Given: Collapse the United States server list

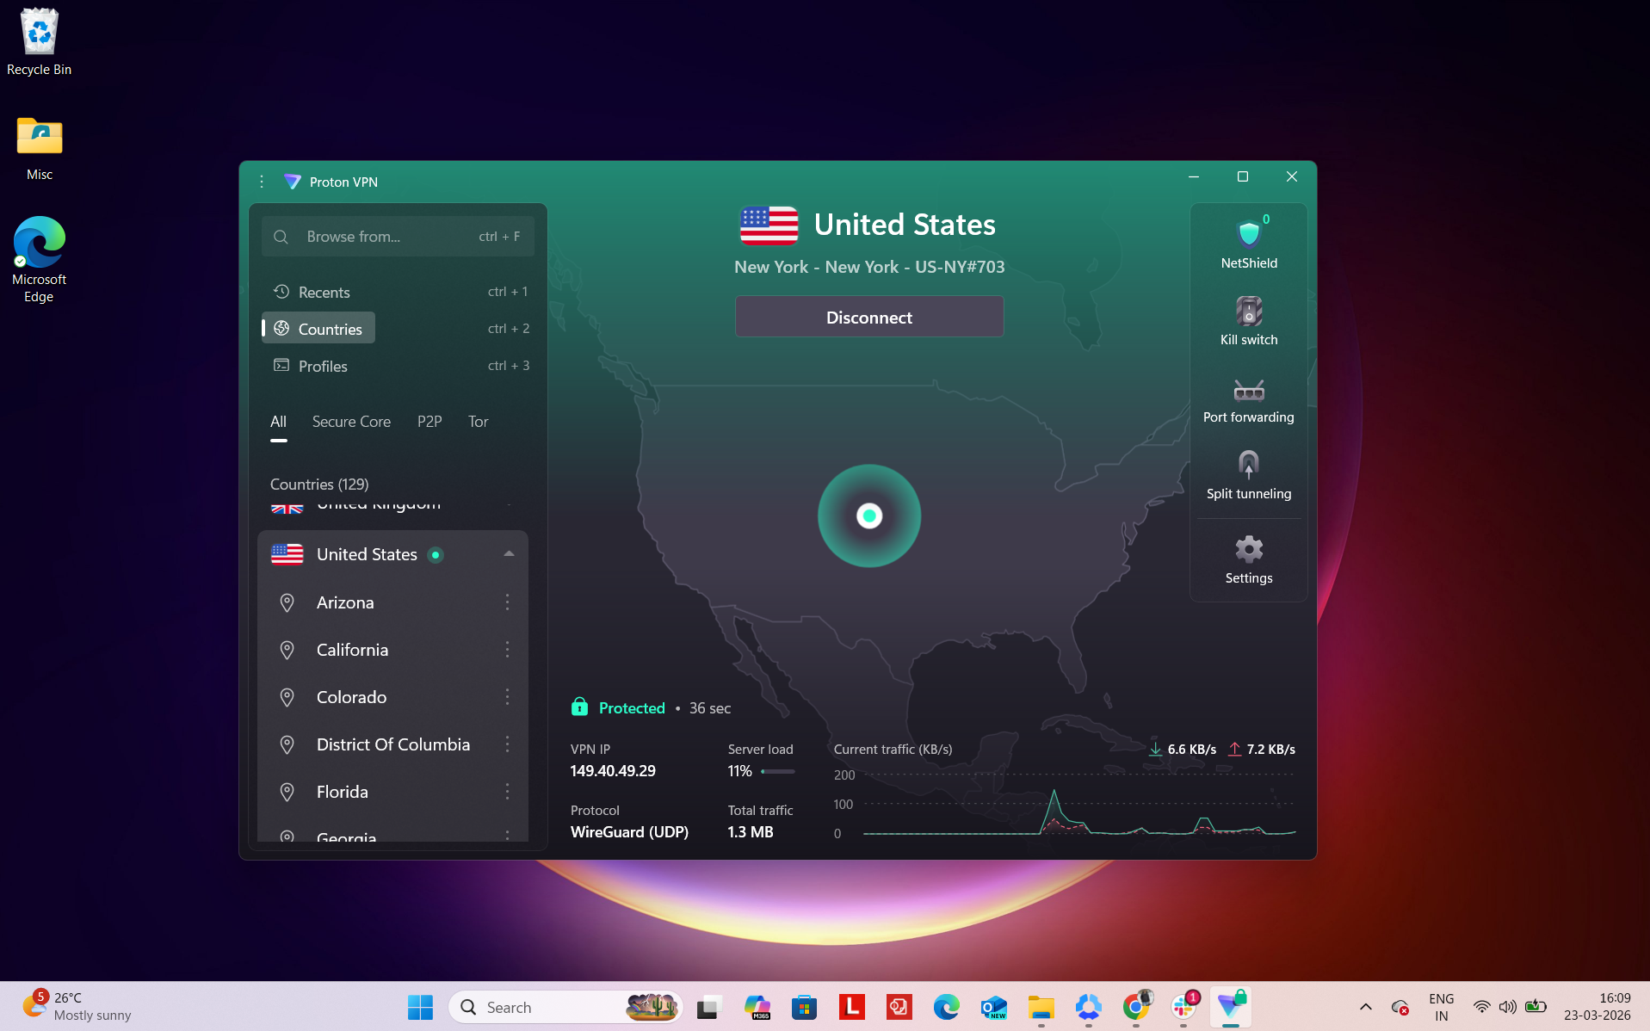Looking at the screenshot, I should pos(509,554).
